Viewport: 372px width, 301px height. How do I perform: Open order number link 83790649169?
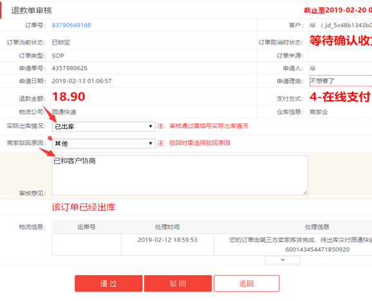[71, 25]
